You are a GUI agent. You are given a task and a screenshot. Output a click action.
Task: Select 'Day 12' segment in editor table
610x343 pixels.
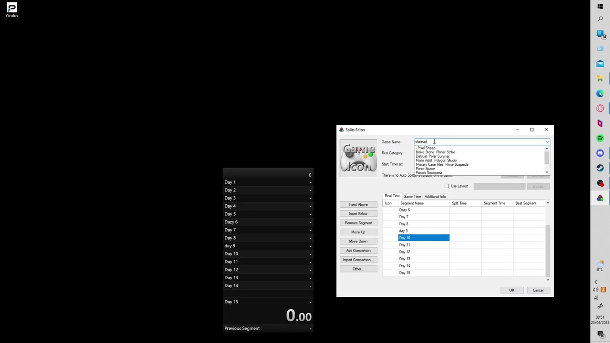[424, 252]
